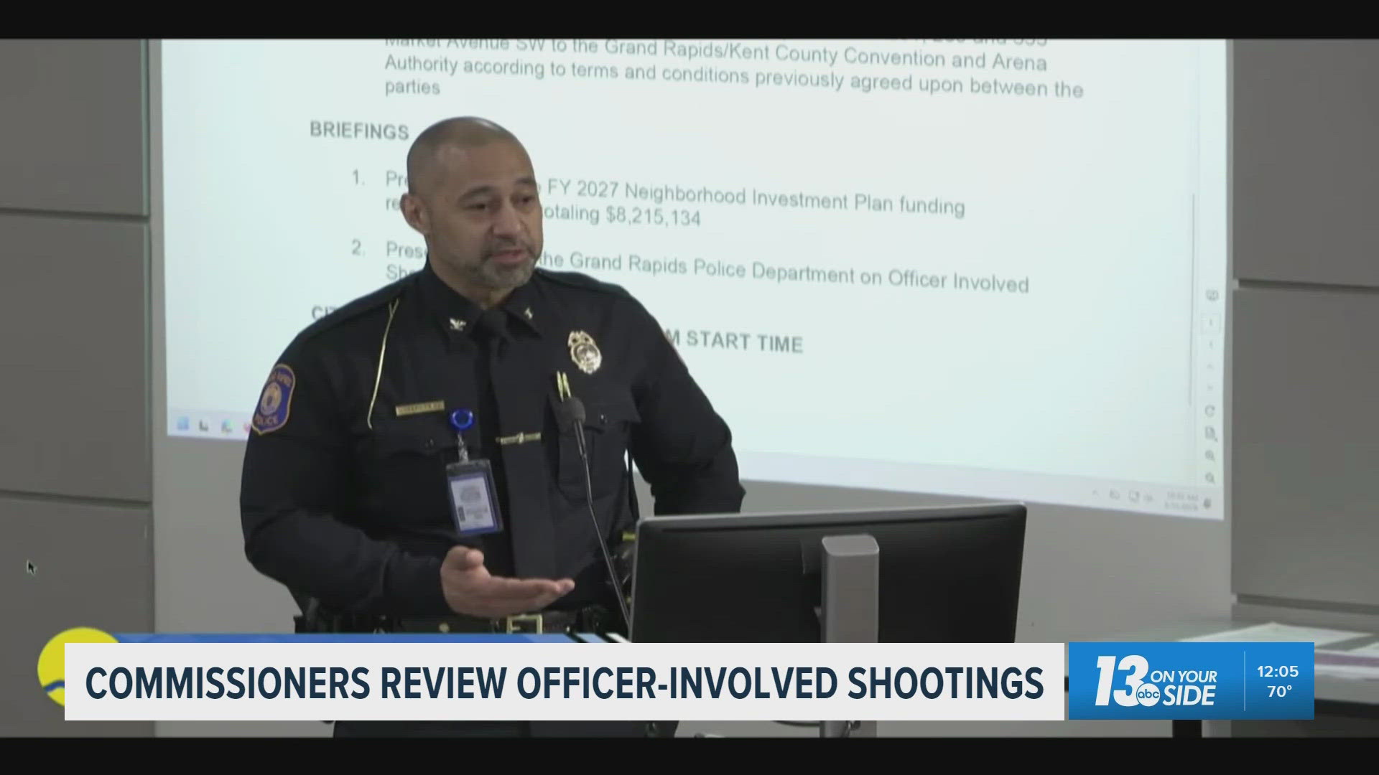1379x775 pixels.
Task: Click the Windows Start button on projected taskbar
Action: point(183,423)
